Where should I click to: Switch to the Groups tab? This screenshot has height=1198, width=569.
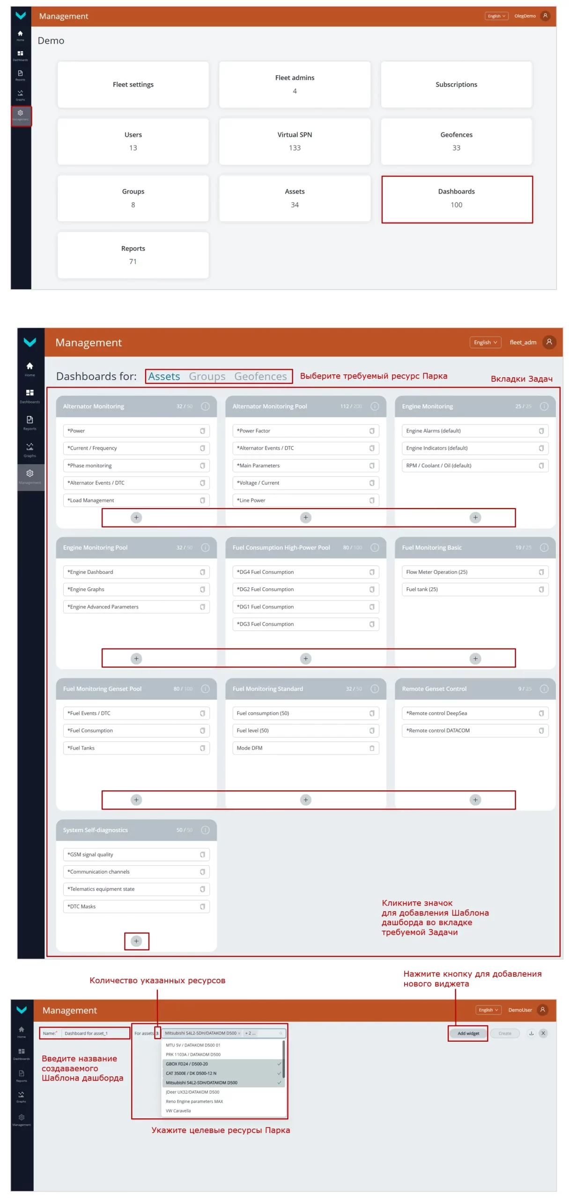click(x=207, y=376)
